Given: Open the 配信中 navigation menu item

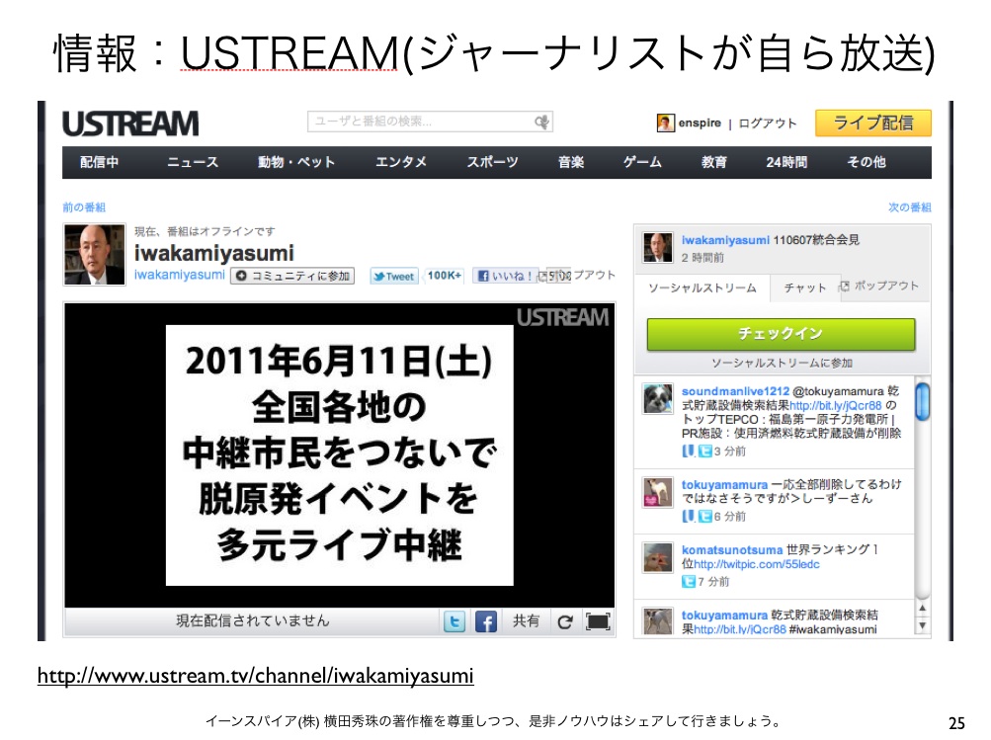Looking at the screenshot, I should tap(99, 162).
